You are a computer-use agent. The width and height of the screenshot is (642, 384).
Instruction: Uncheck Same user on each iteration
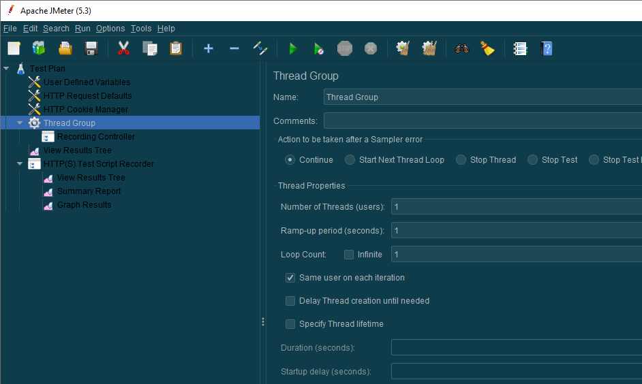(x=290, y=278)
